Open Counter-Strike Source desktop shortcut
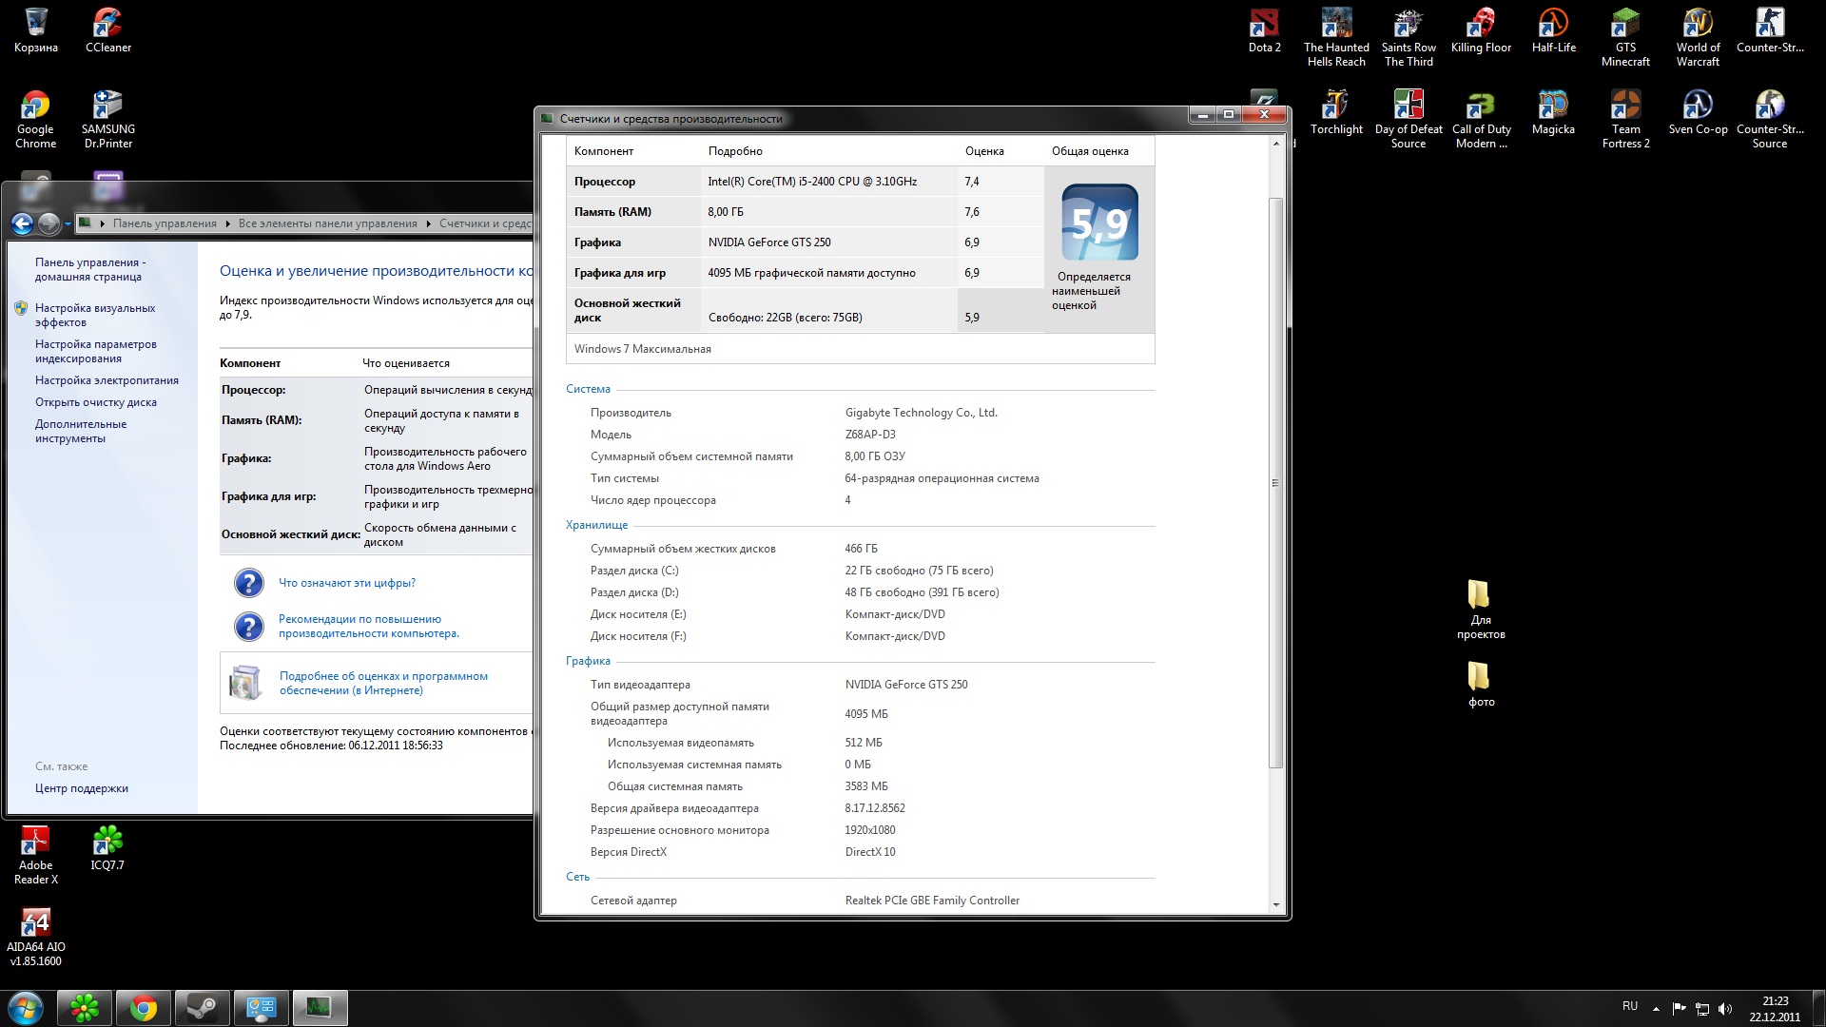Screen dimensions: 1826x1027 (1770, 119)
